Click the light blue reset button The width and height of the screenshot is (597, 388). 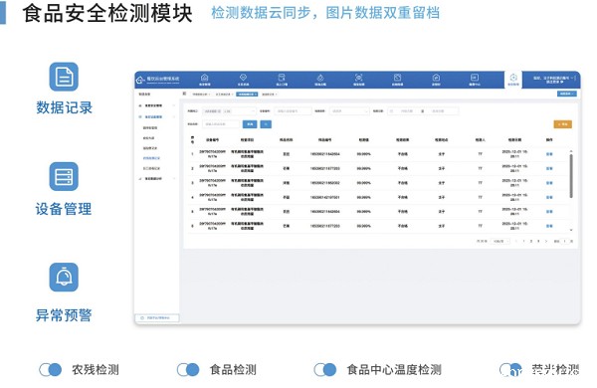tap(266, 124)
